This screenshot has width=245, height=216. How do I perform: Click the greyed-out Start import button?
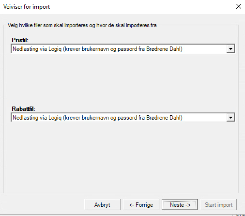click(218, 204)
